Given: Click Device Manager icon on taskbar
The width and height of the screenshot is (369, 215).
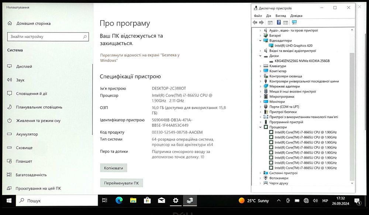Looking at the screenshot, I should pyautogui.click(x=190, y=200).
